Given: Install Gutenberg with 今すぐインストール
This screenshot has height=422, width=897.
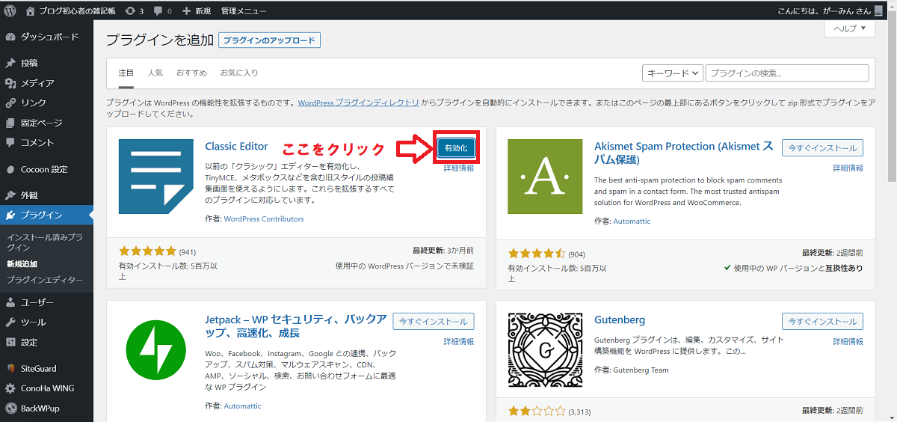Looking at the screenshot, I should pos(822,321).
